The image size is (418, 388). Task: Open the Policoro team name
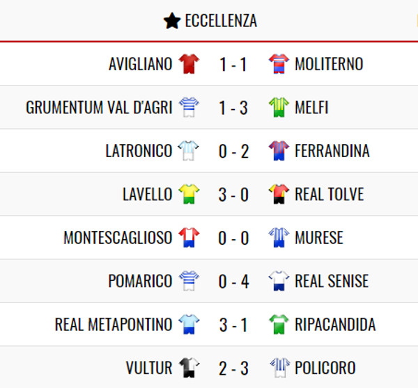click(x=325, y=368)
